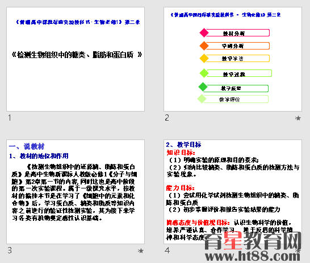The height and width of the screenshot is (263, 310).
Task: Click the pale green diamond beside 教学评价
Action: pos(202,98)
